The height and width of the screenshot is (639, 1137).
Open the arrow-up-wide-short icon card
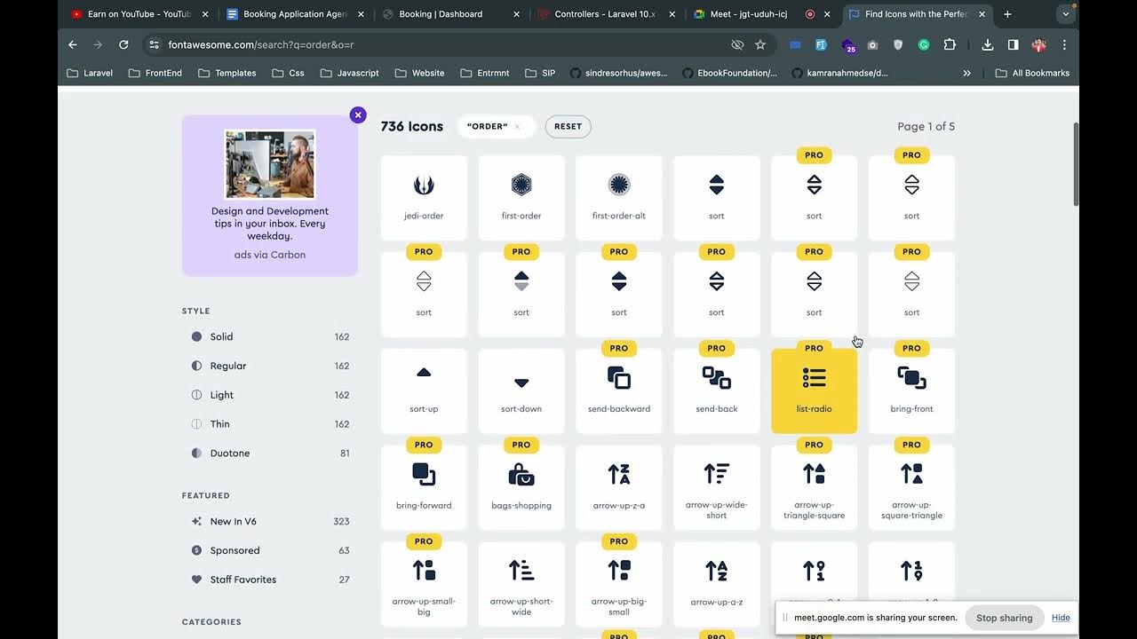[x=717, y=487]
